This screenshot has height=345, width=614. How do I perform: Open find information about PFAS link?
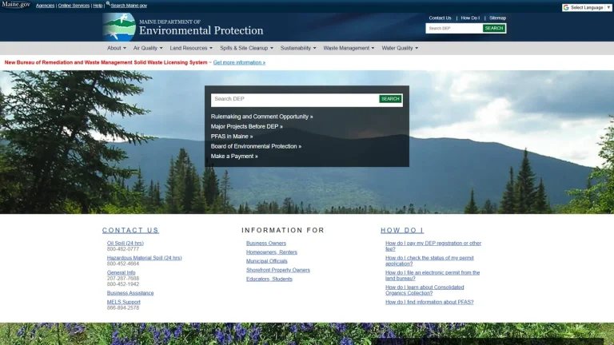429,302
